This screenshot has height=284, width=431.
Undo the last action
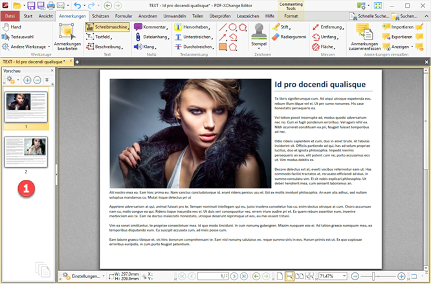tap(78, 5)
